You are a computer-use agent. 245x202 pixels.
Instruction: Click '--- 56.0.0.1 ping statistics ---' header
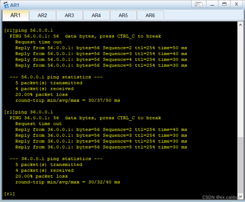pyautogui.click(x=56, y=77)
